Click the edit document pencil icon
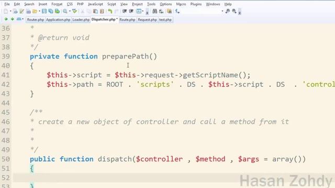 [x=21, y=11]
